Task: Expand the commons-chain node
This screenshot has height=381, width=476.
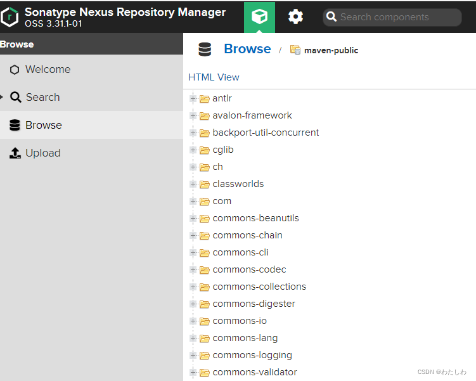Action: point(193,235)
